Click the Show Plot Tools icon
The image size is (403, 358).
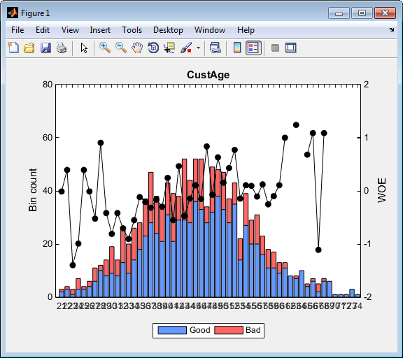tap(291, 48)
